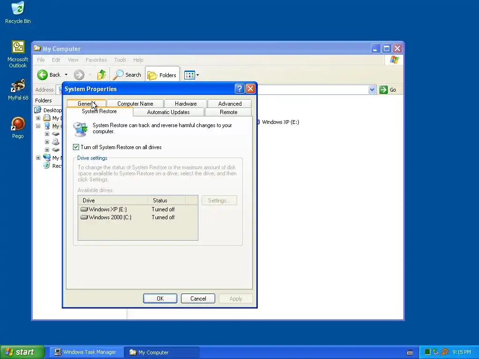Collapse the My Computer tree node
The height and width of the screenshot is (359, 479).
tap(38, 126)
